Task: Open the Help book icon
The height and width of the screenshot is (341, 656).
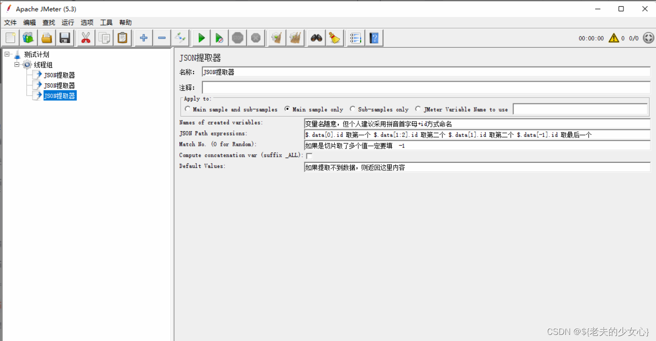Action: pos(374,38)
